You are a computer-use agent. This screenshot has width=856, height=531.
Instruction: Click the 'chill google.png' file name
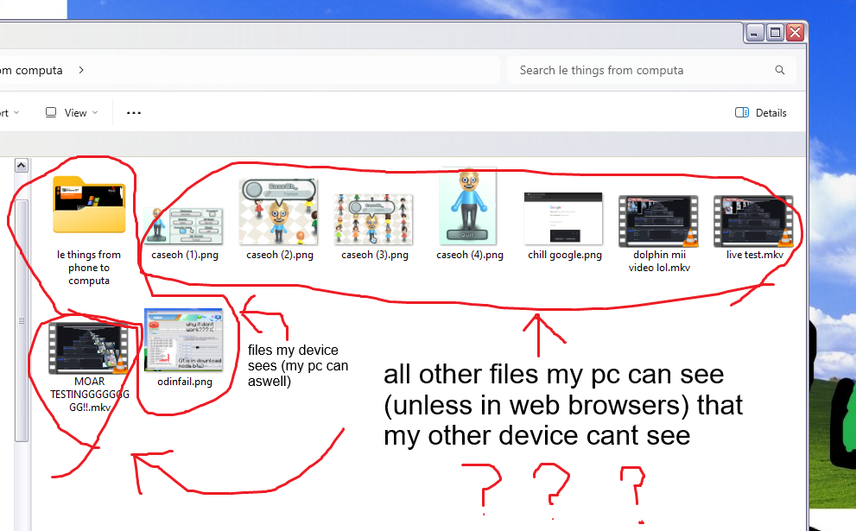(565, 255)
